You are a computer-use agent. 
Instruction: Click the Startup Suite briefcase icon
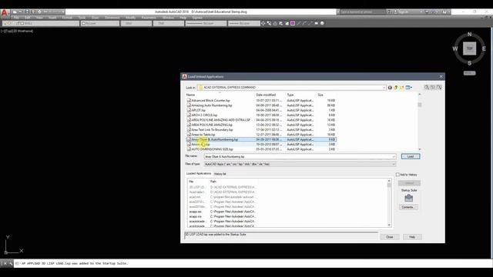[408, 198]
